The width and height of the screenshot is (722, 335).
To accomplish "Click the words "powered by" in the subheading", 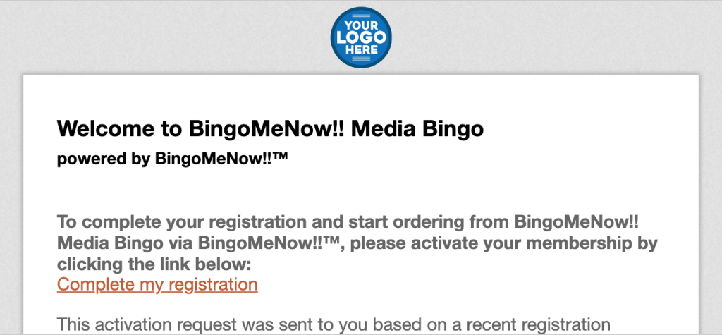I will coord(104,159).
